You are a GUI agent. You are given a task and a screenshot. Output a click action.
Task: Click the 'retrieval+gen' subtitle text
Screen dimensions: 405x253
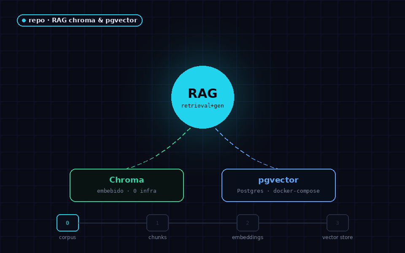202,105
